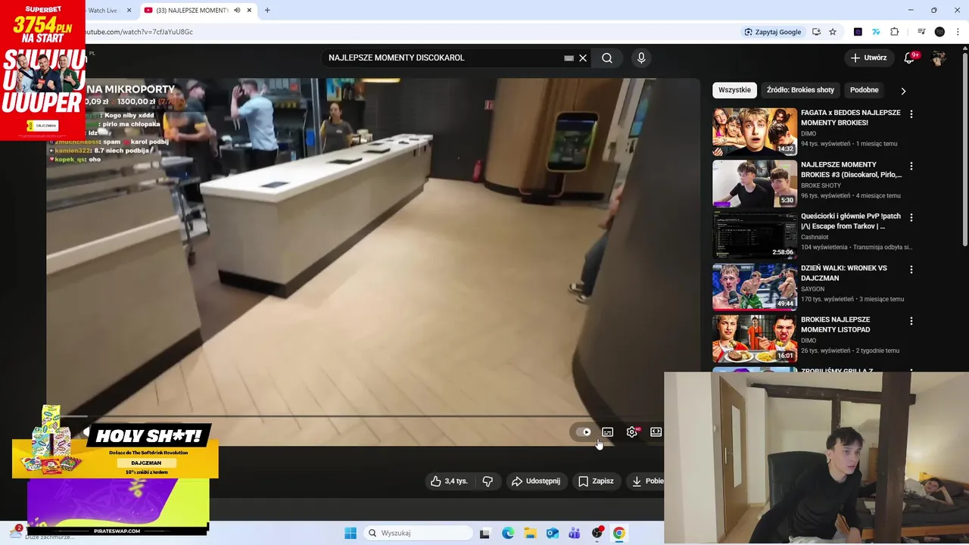The width and height of the screenshot is (969, 545).
Task: Show more filter chips with right arrow
Action: [x=903, y=90]
